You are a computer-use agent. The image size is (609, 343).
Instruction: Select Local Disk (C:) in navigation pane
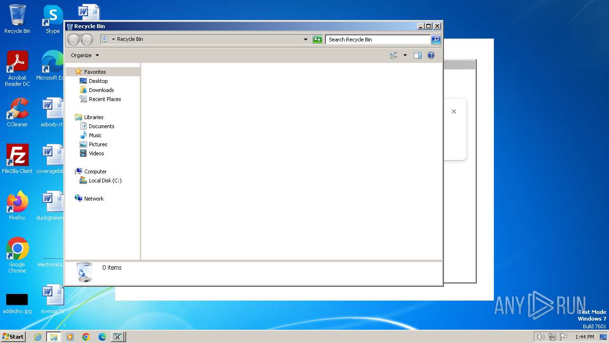pyautogui.click(x=105, y=181)
